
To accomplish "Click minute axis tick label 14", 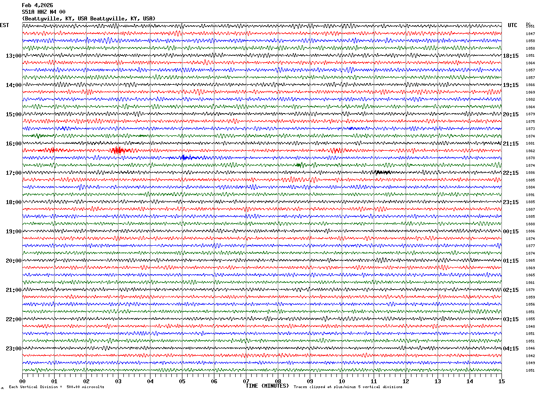I will pyautogui.click(x=470, y=381).
